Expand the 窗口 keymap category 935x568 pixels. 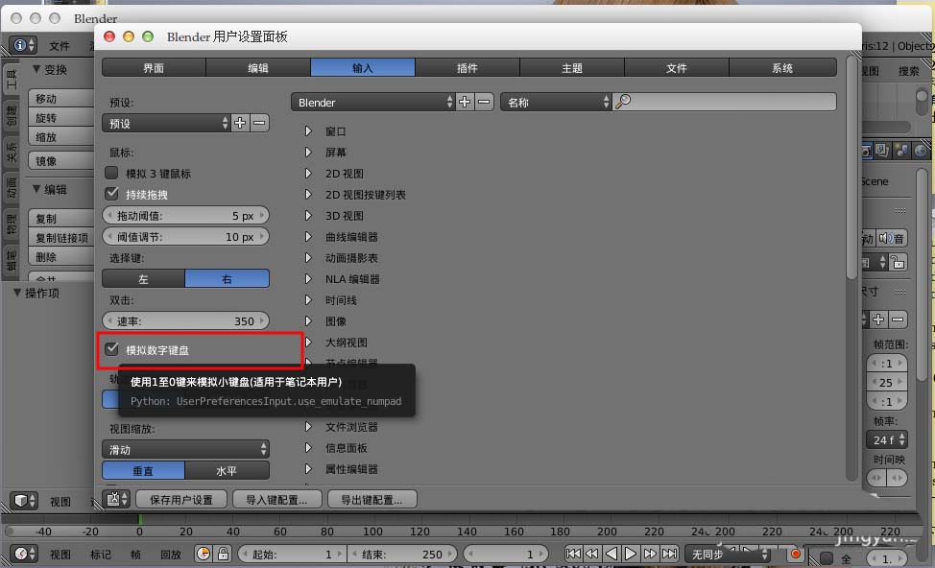pyautogui.click(x=308, y=131)
